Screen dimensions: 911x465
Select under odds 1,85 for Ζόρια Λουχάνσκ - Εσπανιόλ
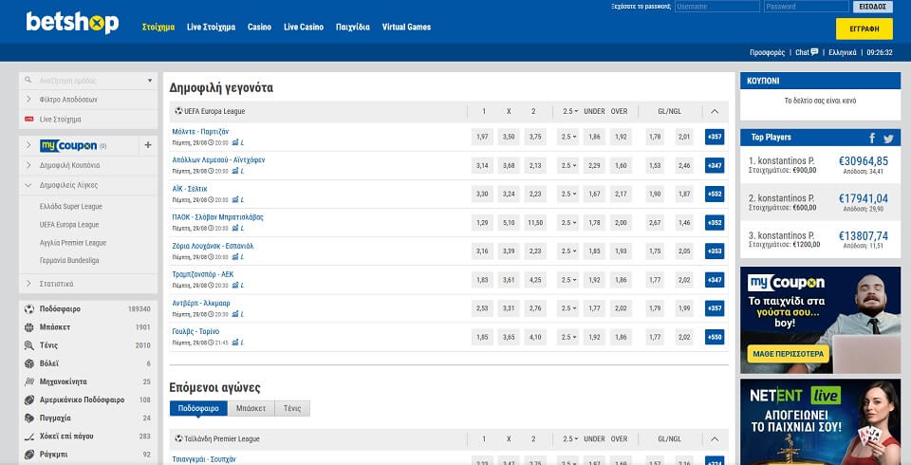594,251
